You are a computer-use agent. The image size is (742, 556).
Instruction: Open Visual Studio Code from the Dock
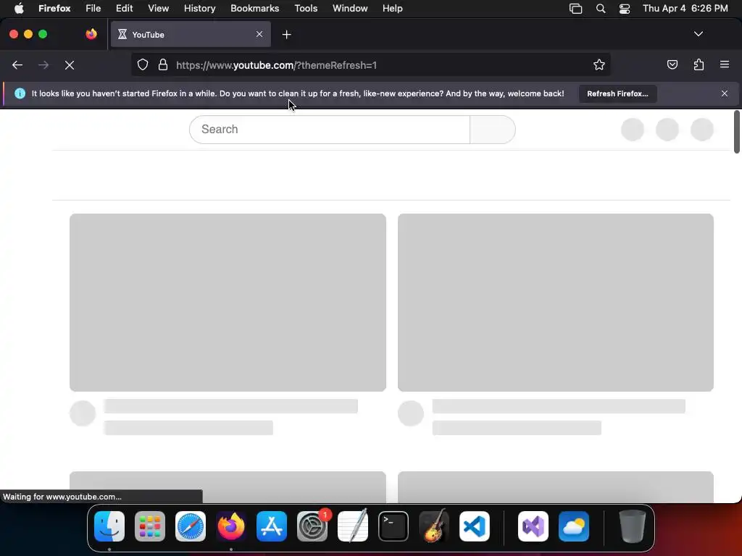click(475, 526)
